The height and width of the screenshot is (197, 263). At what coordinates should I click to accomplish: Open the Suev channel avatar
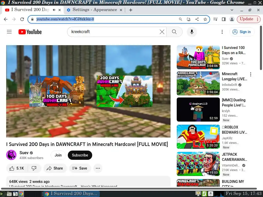click(x=11, y=155)
